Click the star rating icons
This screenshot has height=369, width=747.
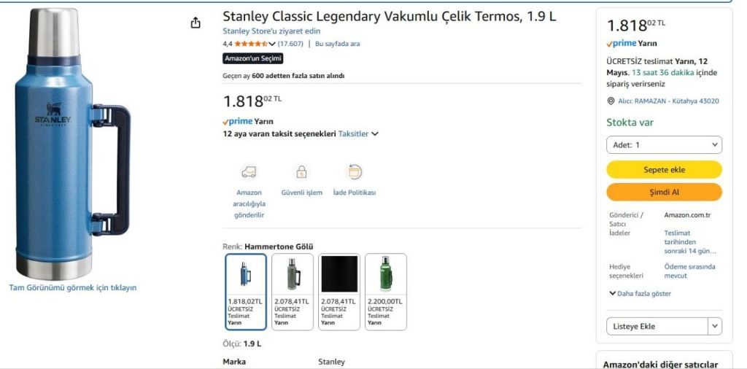click(251, 44)
